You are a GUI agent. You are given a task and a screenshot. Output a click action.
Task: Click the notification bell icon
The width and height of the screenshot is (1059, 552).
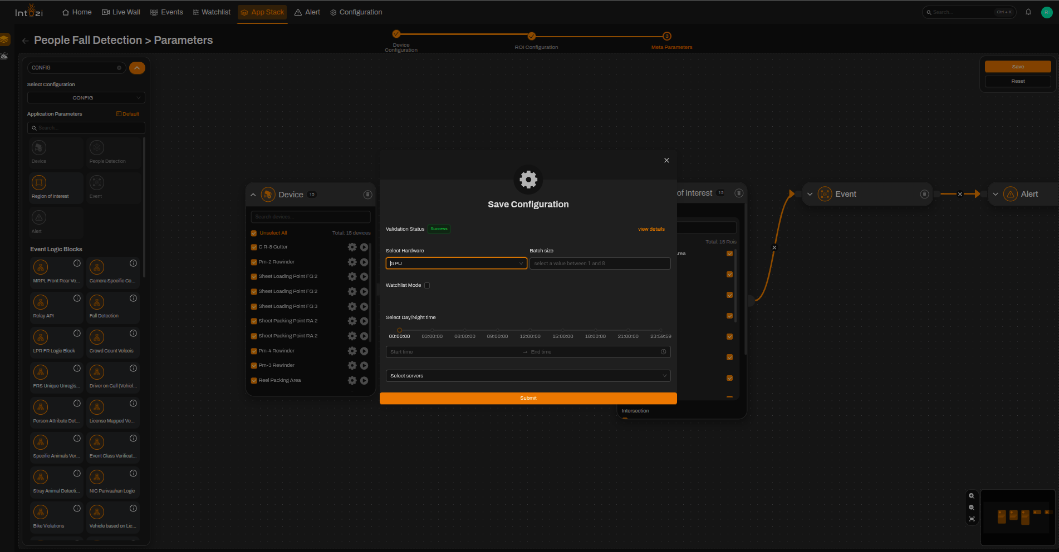click(1028, 12)
